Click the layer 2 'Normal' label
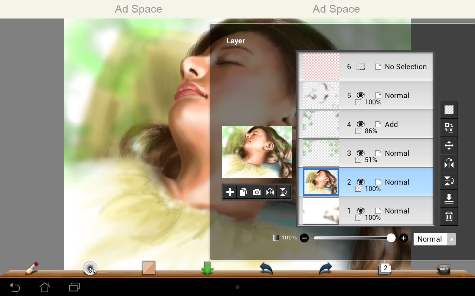Viewport: 475px width, 296px height. click(x=397, y=182)
